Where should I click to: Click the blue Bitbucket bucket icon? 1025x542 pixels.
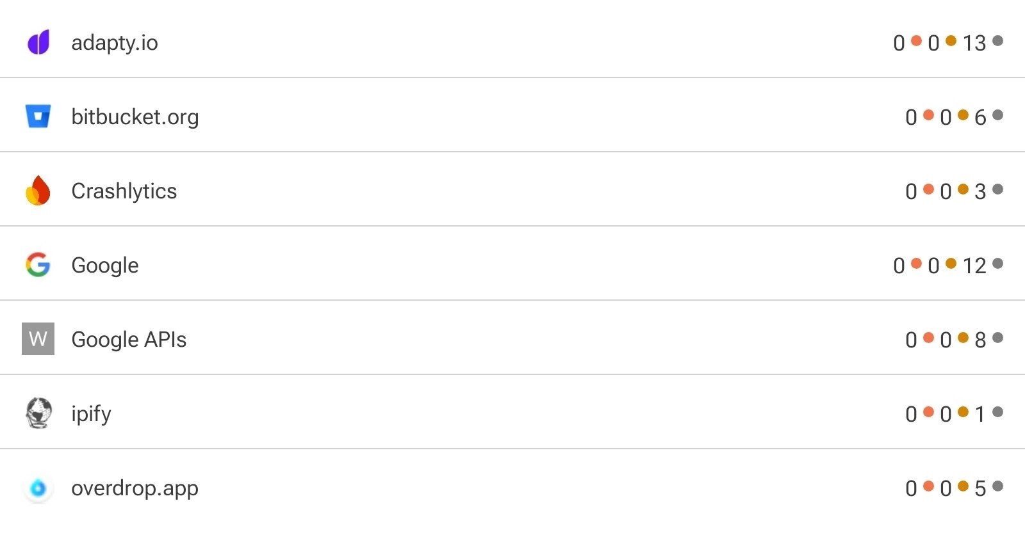pyautogui.click(x=38, y=116)
